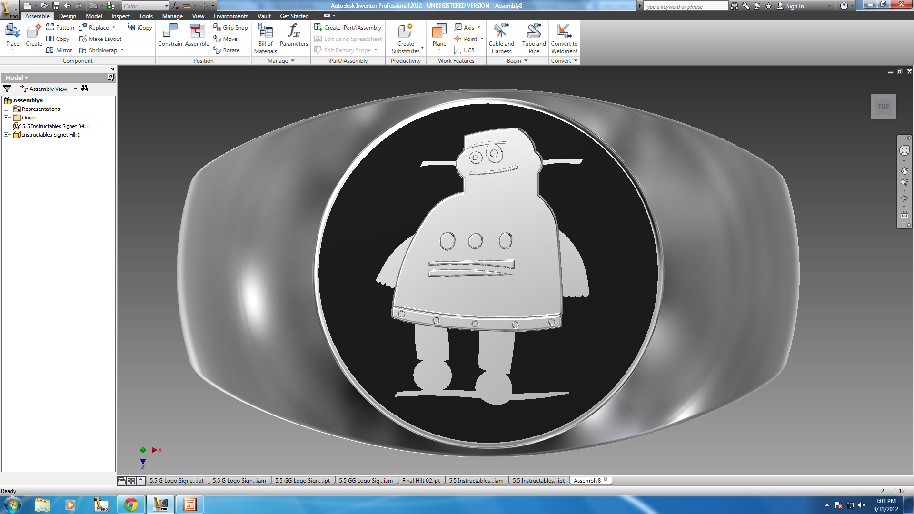The width and height of the screenshot is (914, 514).
Task: Select the Place component tool
Action: tap(12, 34)
